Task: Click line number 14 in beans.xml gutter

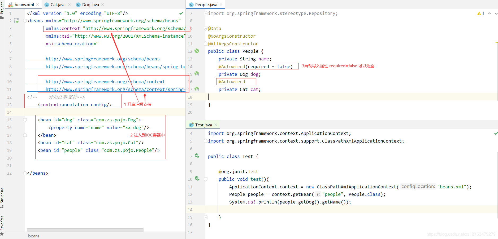Action: tap(9, 112)
